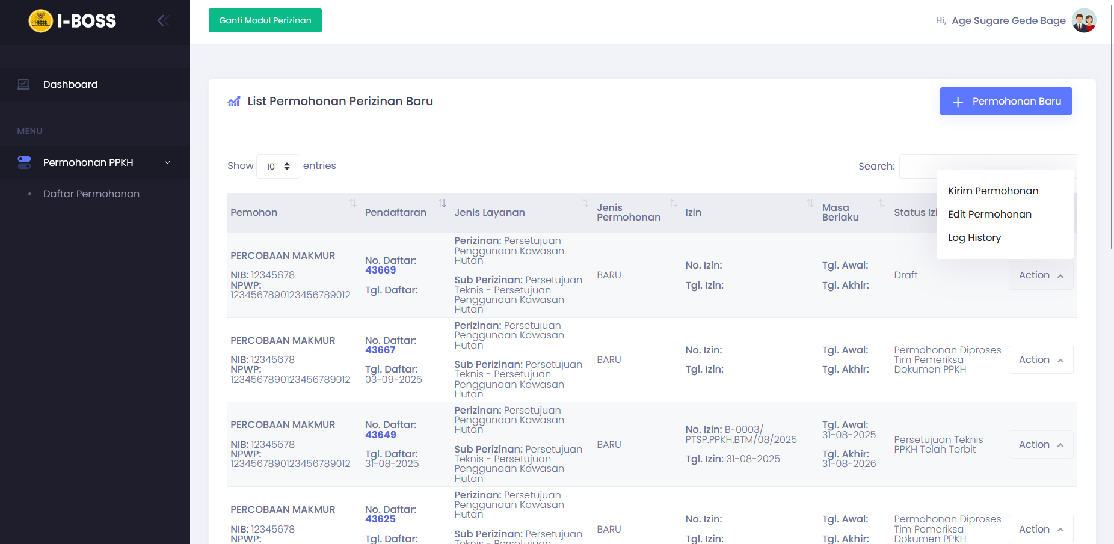
Task: Click the user avatar picture
Action: (1083, 20)
